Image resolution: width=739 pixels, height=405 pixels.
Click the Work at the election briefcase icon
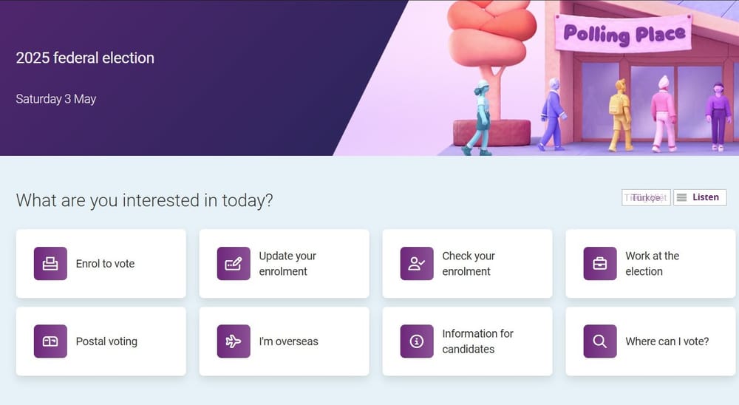[600, 264]
